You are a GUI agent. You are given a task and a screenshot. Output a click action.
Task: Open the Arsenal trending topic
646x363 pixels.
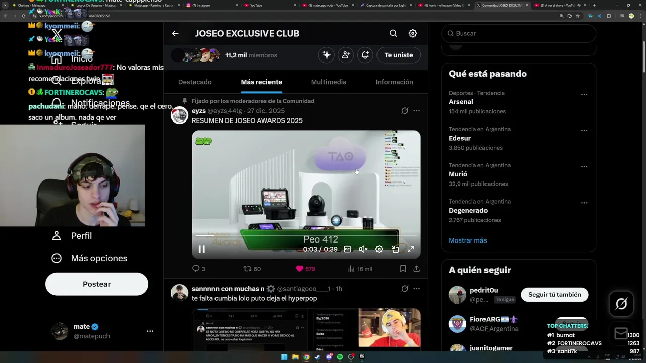click(461, 102)
